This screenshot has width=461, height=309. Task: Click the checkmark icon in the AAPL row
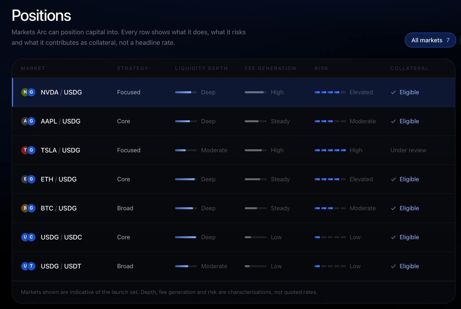(x=393, y=121)
